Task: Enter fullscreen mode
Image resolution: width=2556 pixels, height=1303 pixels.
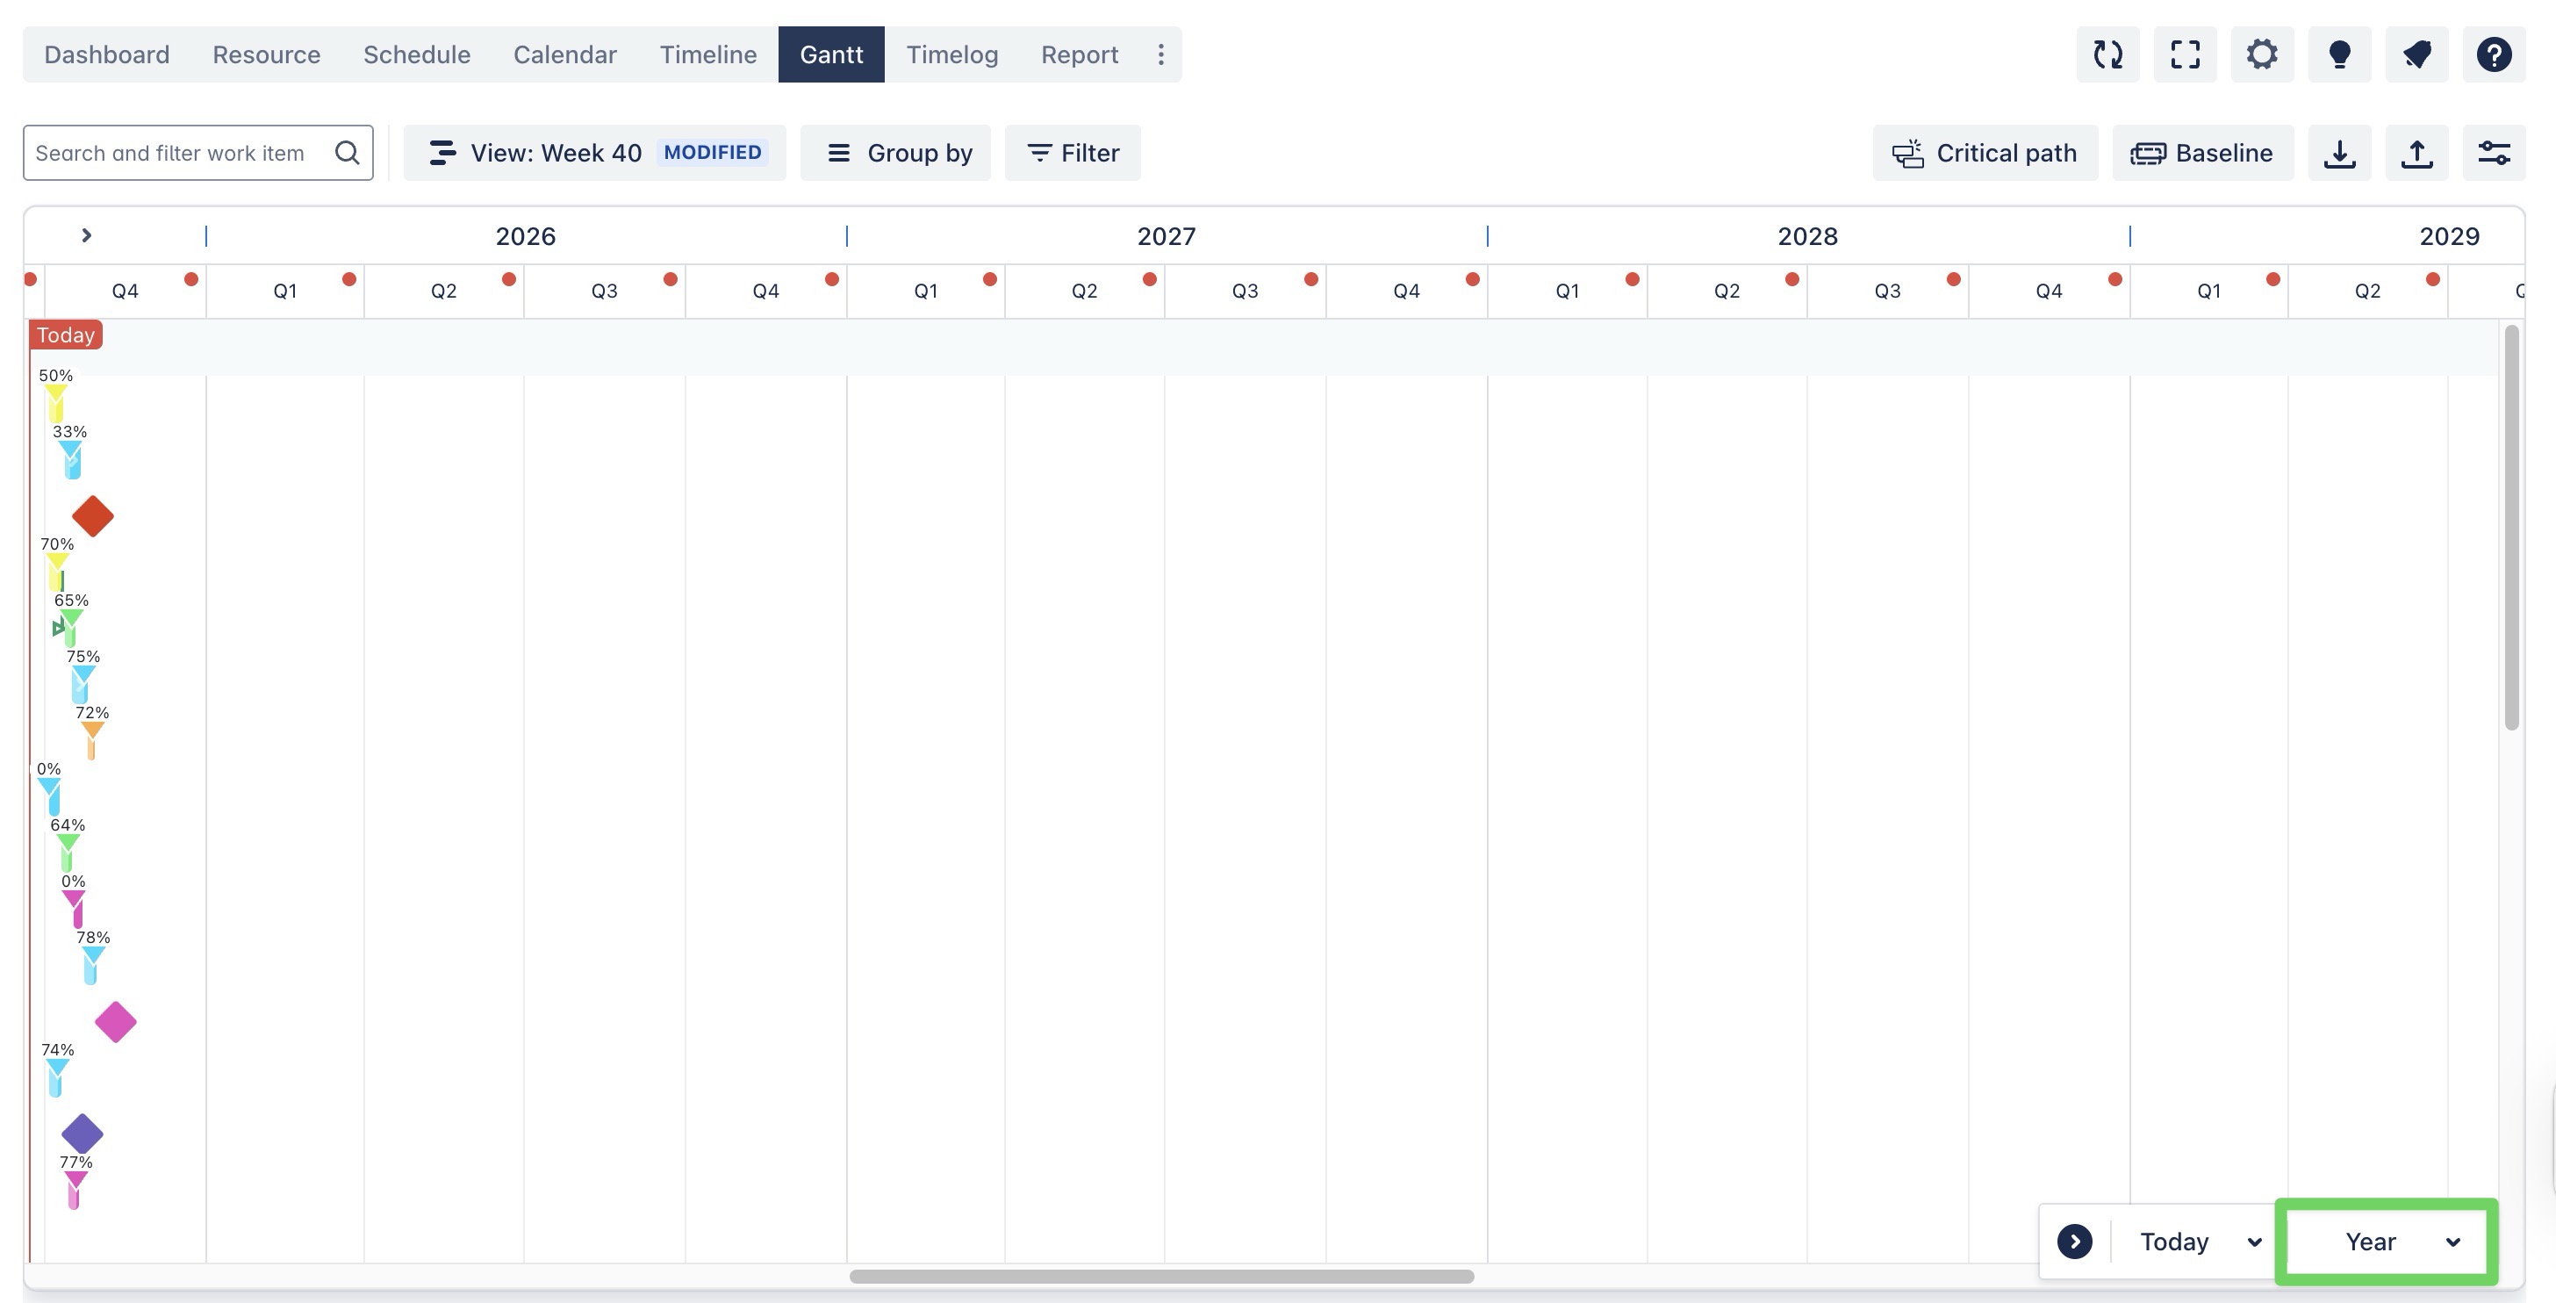Action: point(2185,54)
